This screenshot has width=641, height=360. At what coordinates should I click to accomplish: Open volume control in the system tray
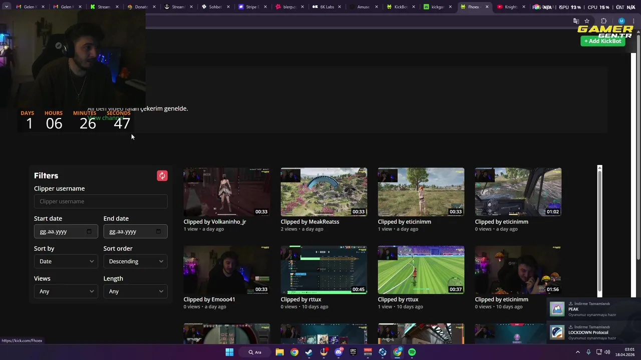[x=607, y=352]
